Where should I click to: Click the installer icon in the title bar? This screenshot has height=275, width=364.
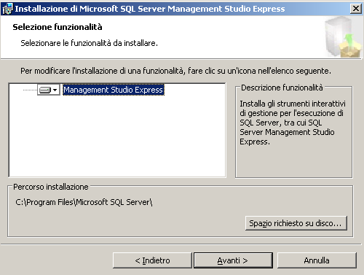click(x=7, y=9)
